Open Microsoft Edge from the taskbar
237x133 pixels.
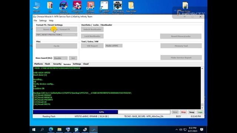pos(51,129)
